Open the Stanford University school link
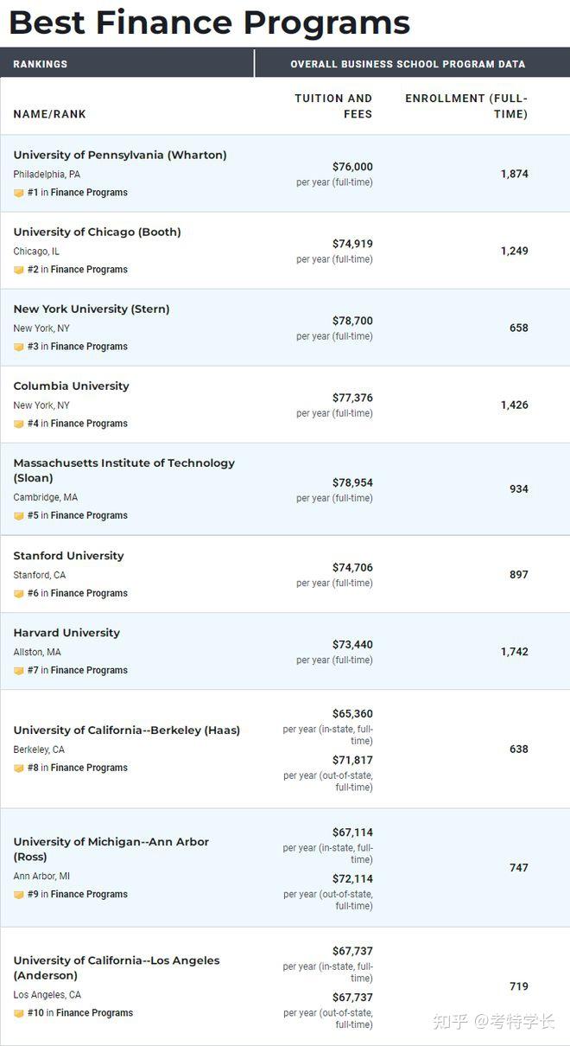This screenshot has height=1046, width=570. tap(68, 556)
